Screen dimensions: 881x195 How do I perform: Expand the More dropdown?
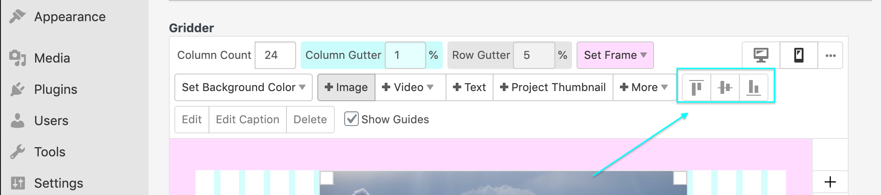point(644,87)
